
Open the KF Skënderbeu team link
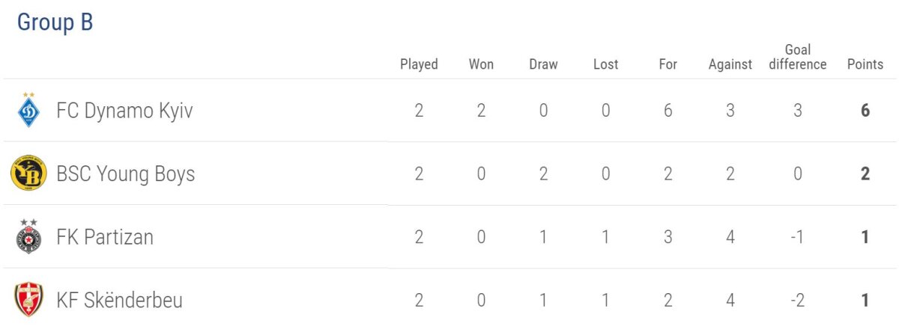click(119, 301)
